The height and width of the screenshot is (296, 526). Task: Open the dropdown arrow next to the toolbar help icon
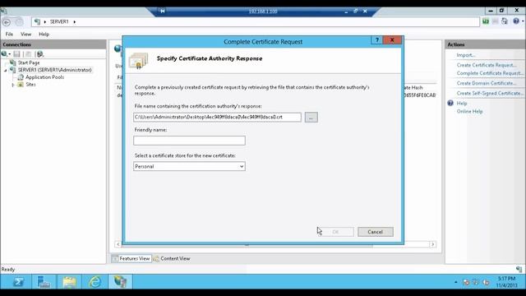pyautogui.click(x=523, y=21)
